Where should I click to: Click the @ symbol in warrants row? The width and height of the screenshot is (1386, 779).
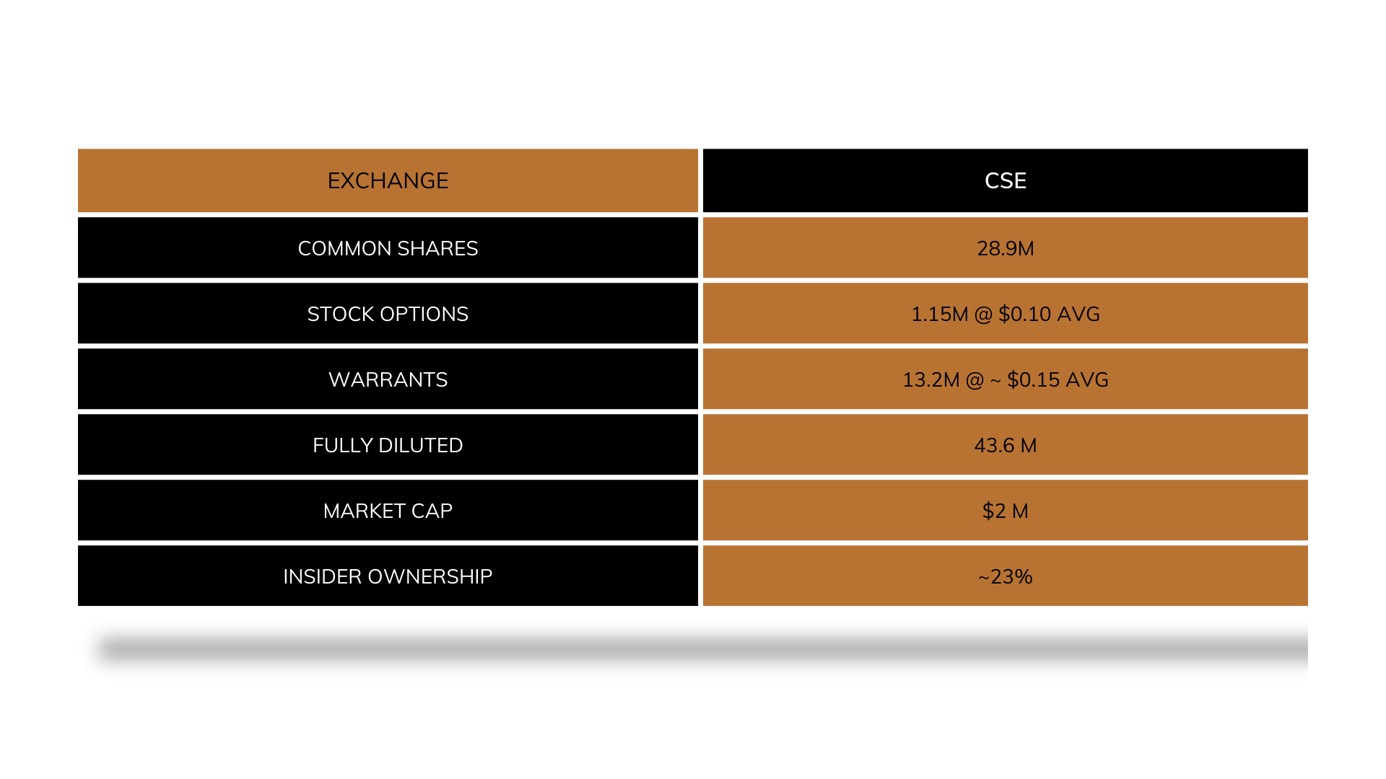coord(975,380)
